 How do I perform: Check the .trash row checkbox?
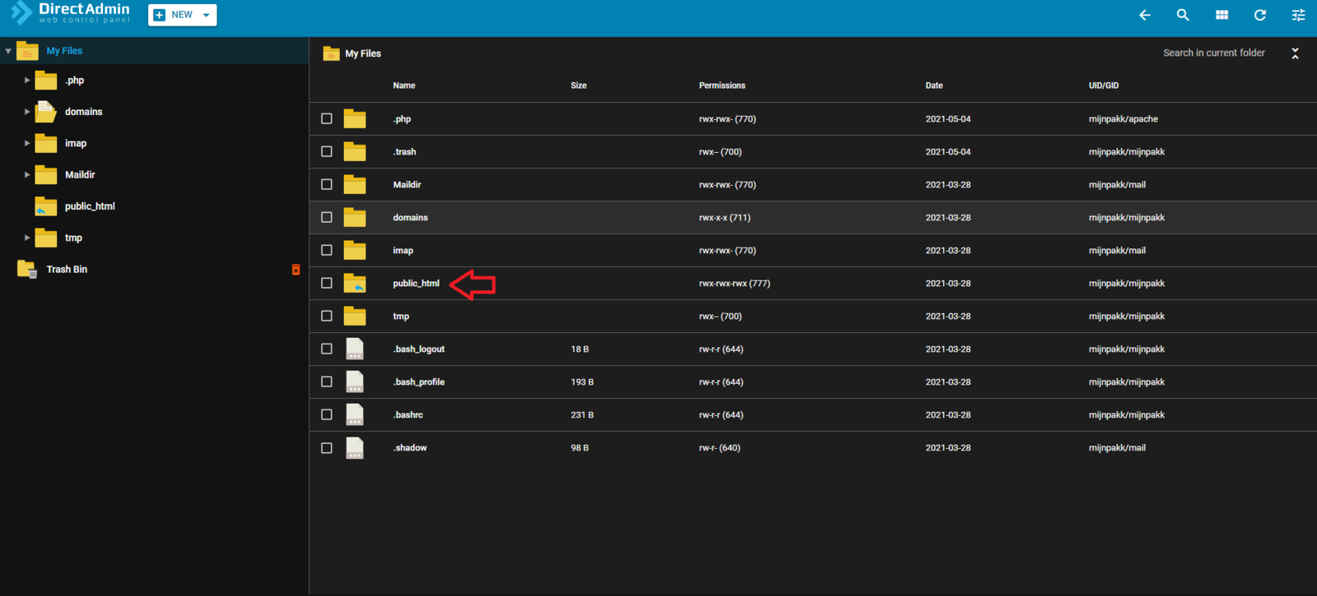327,152
